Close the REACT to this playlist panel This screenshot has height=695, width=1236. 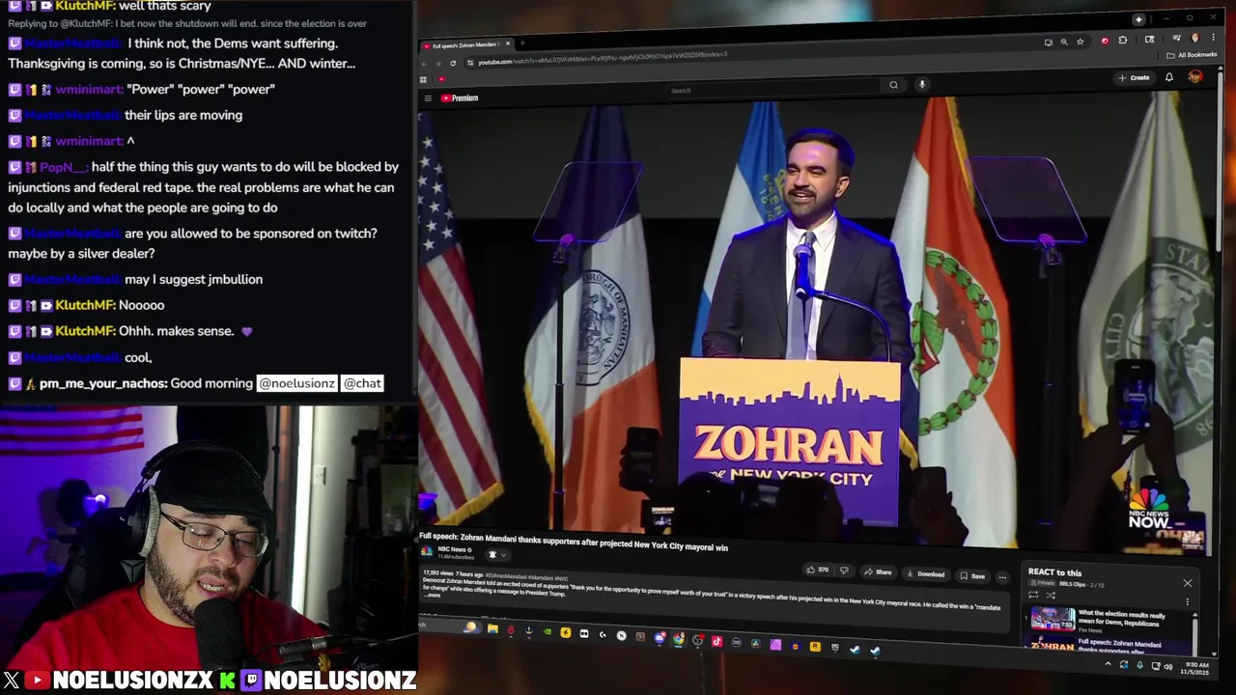(x=1188, y=583)
